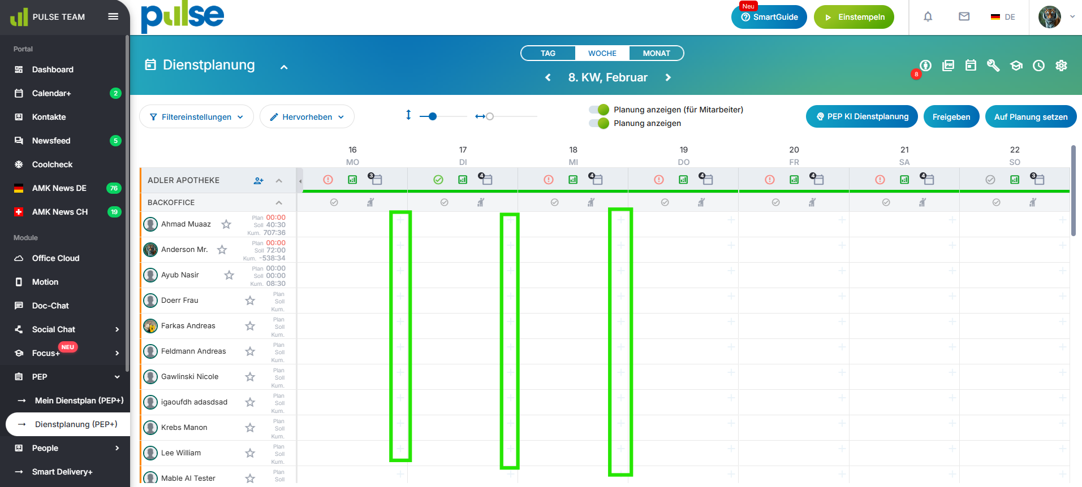The width and height of the screenshot is (1082, 487).
Task: Add shift for Anderson Mr. on Friday 20
Action: click(x=842, y=245)
